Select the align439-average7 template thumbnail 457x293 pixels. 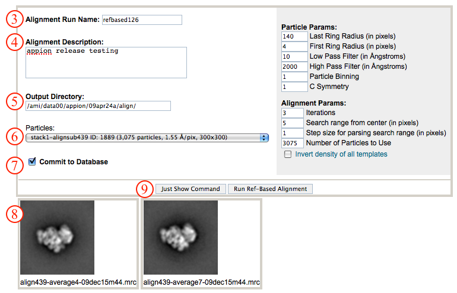point(180,237)
